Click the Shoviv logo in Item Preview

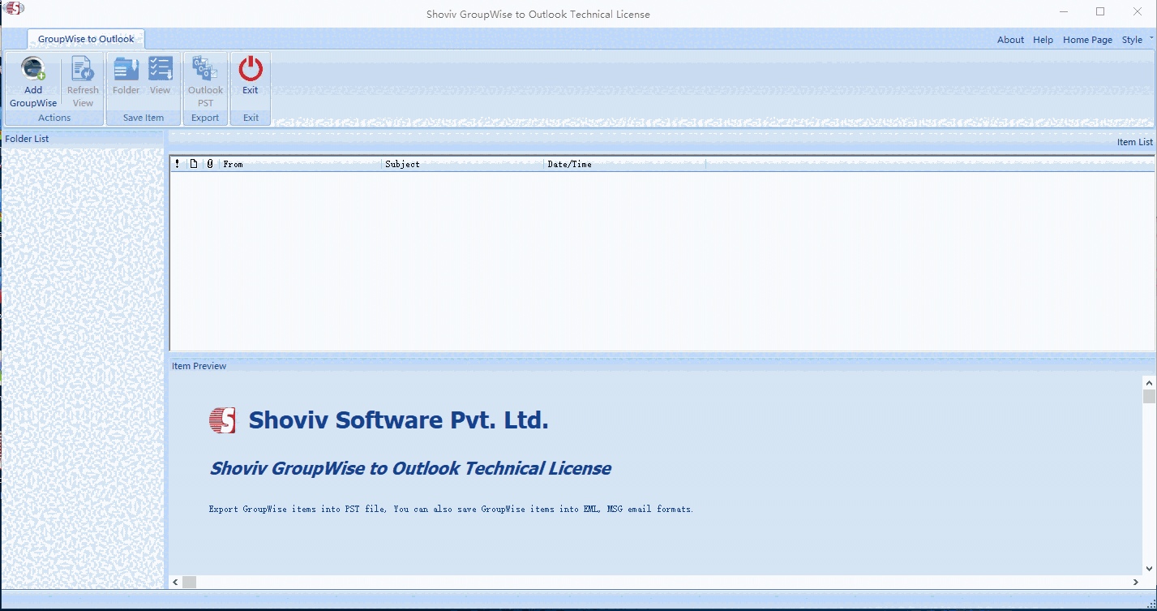tap(222, 420)
